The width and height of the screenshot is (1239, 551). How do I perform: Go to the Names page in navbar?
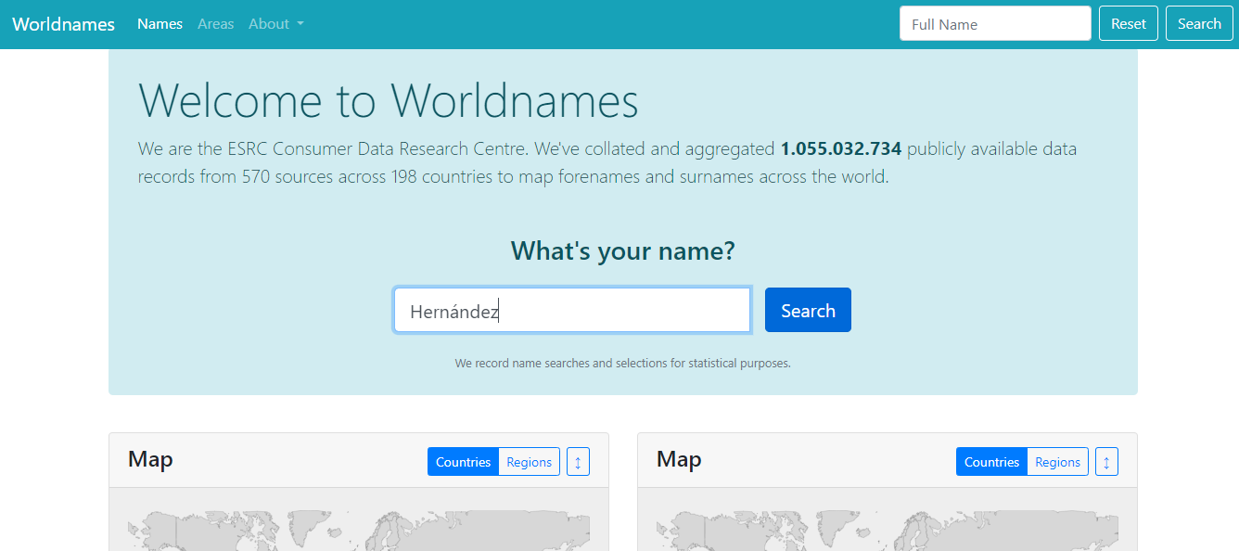(x=160, y=24)
